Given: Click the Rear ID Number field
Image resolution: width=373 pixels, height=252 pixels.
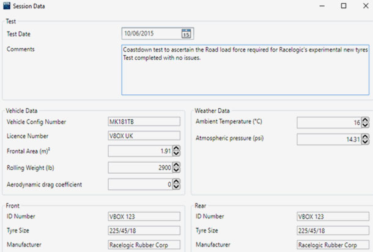Looking at the screenshot, I should pos(333,217).
